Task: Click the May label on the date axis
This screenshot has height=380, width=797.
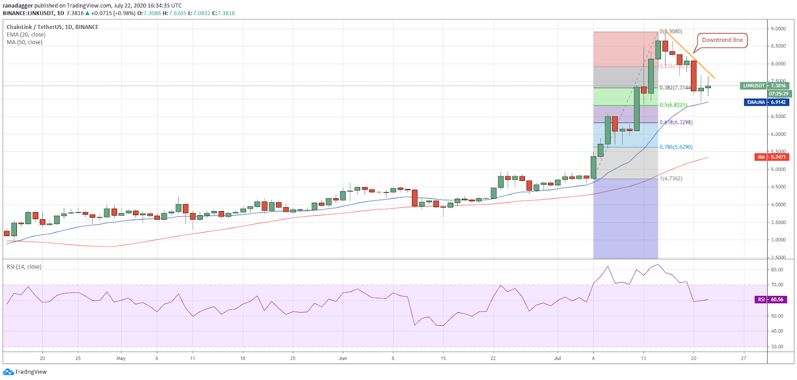Action: [121, 358]
